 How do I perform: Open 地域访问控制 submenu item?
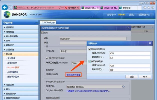(13, 77)
